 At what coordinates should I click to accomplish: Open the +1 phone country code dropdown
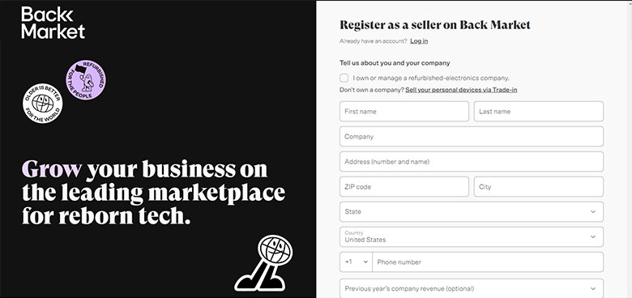(x=357, y=262)
